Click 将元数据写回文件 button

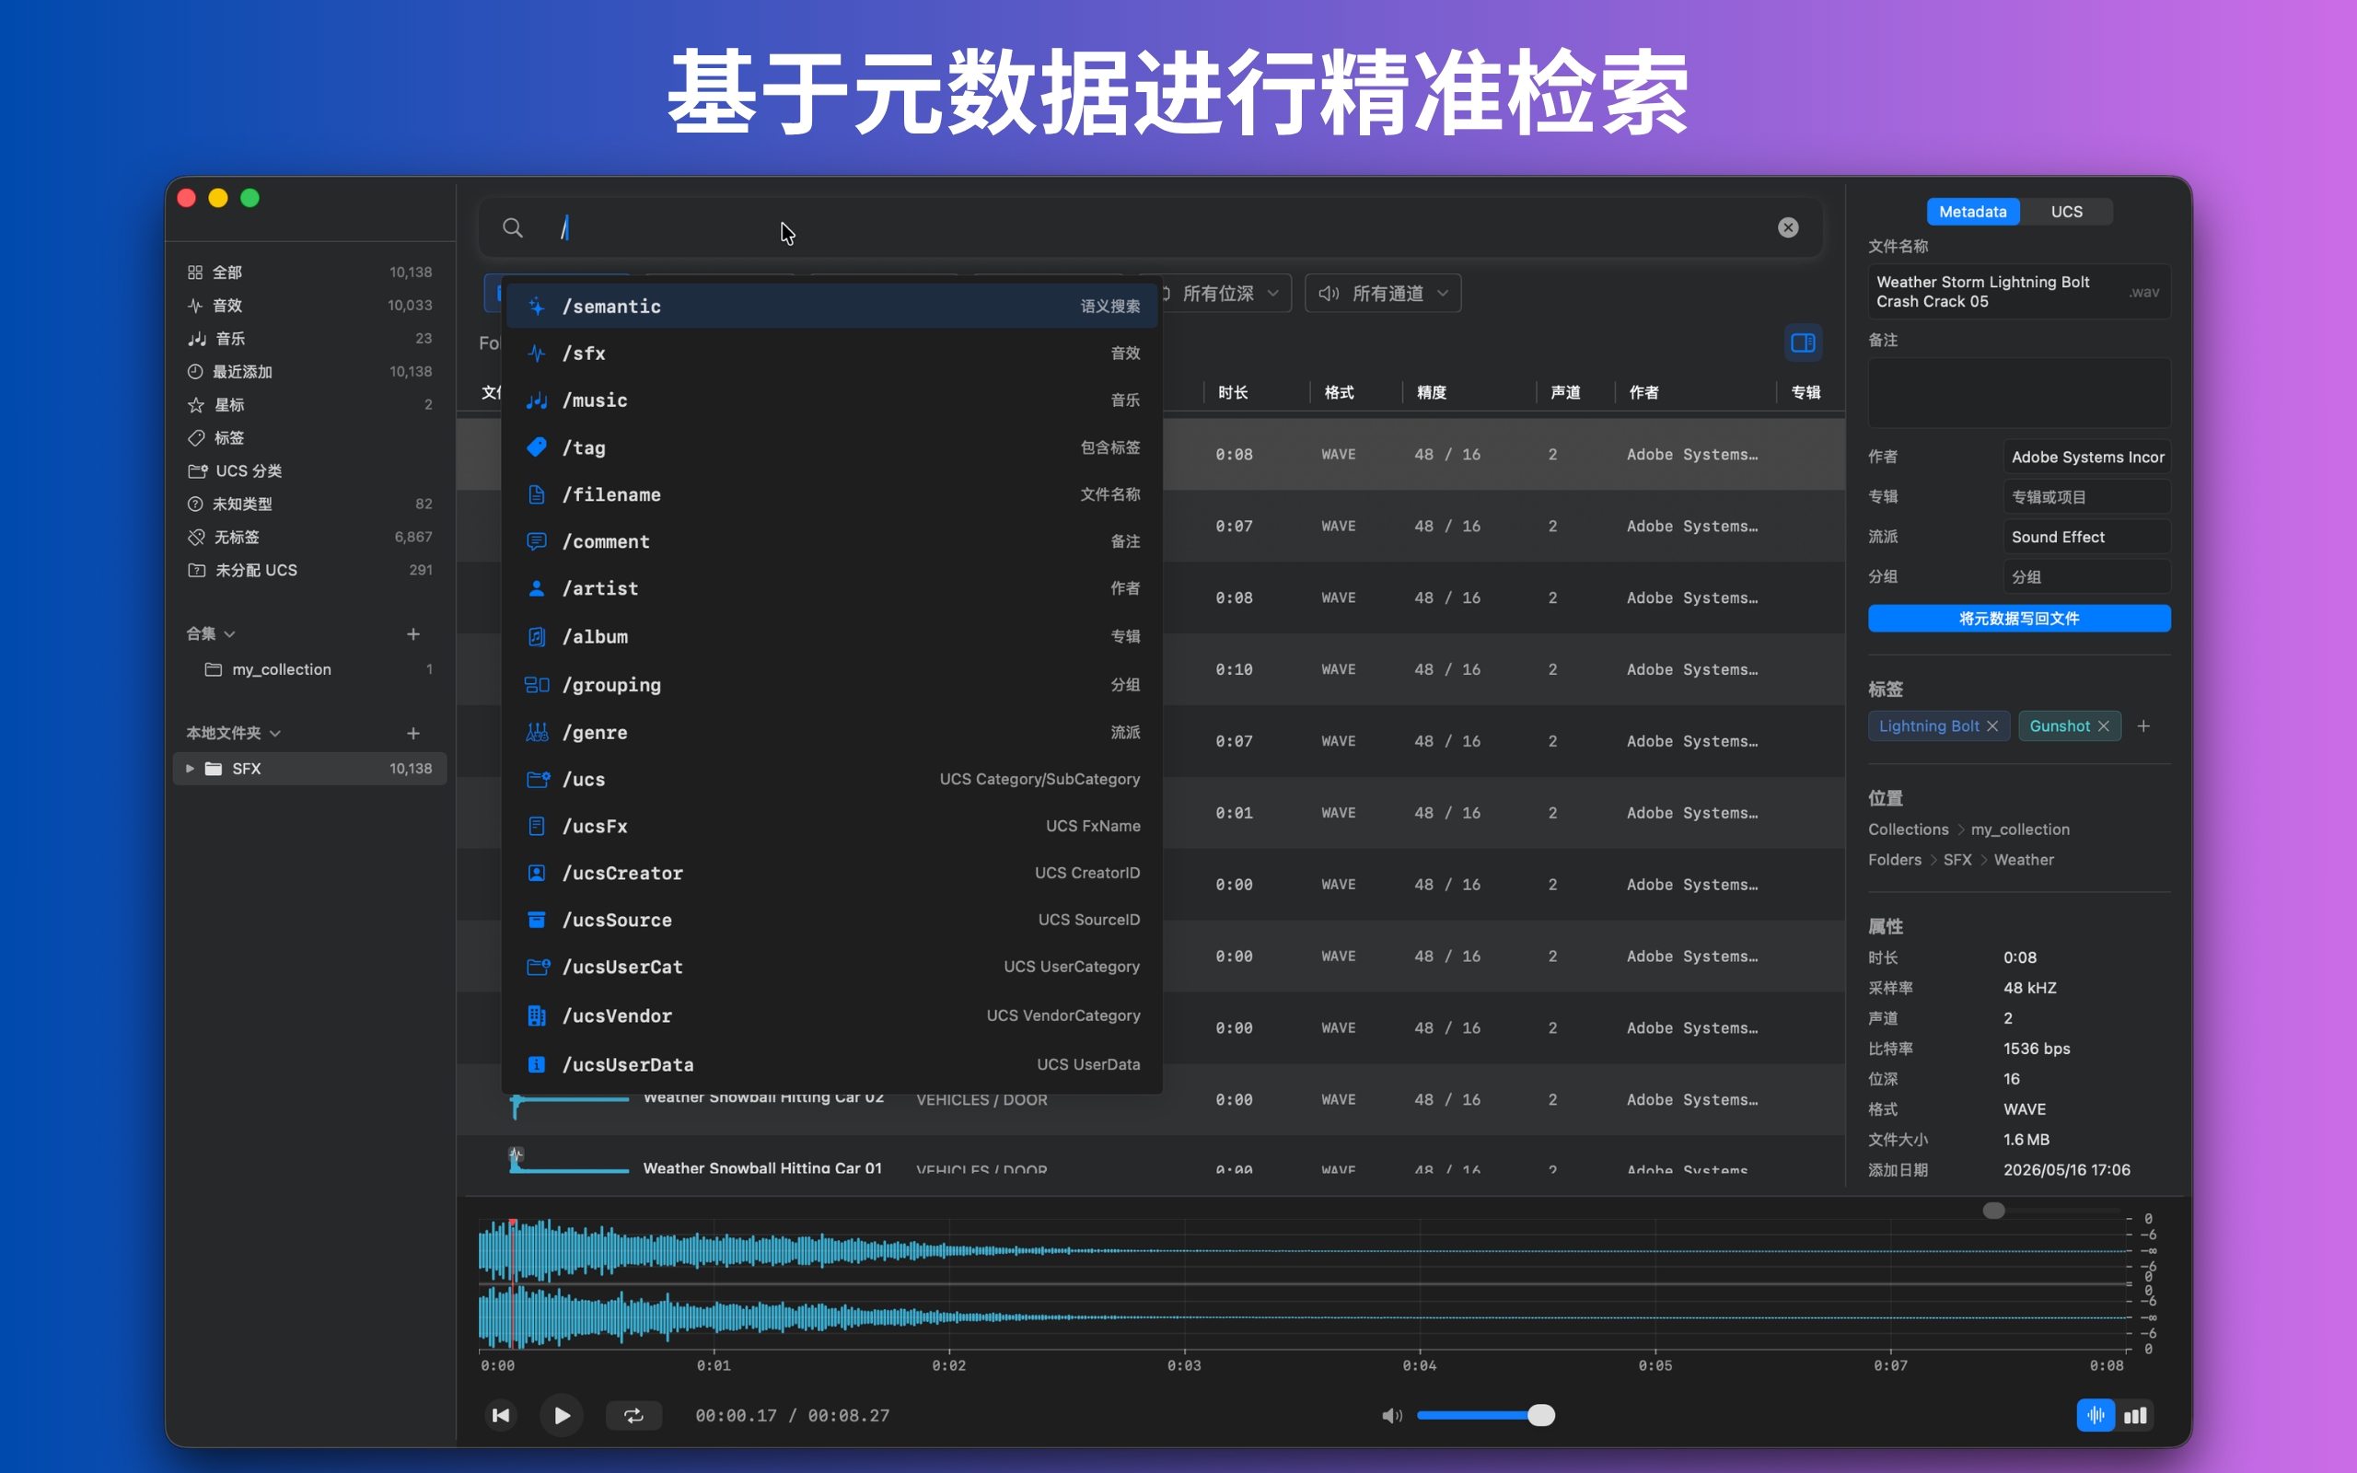[x=2019, y=619]
